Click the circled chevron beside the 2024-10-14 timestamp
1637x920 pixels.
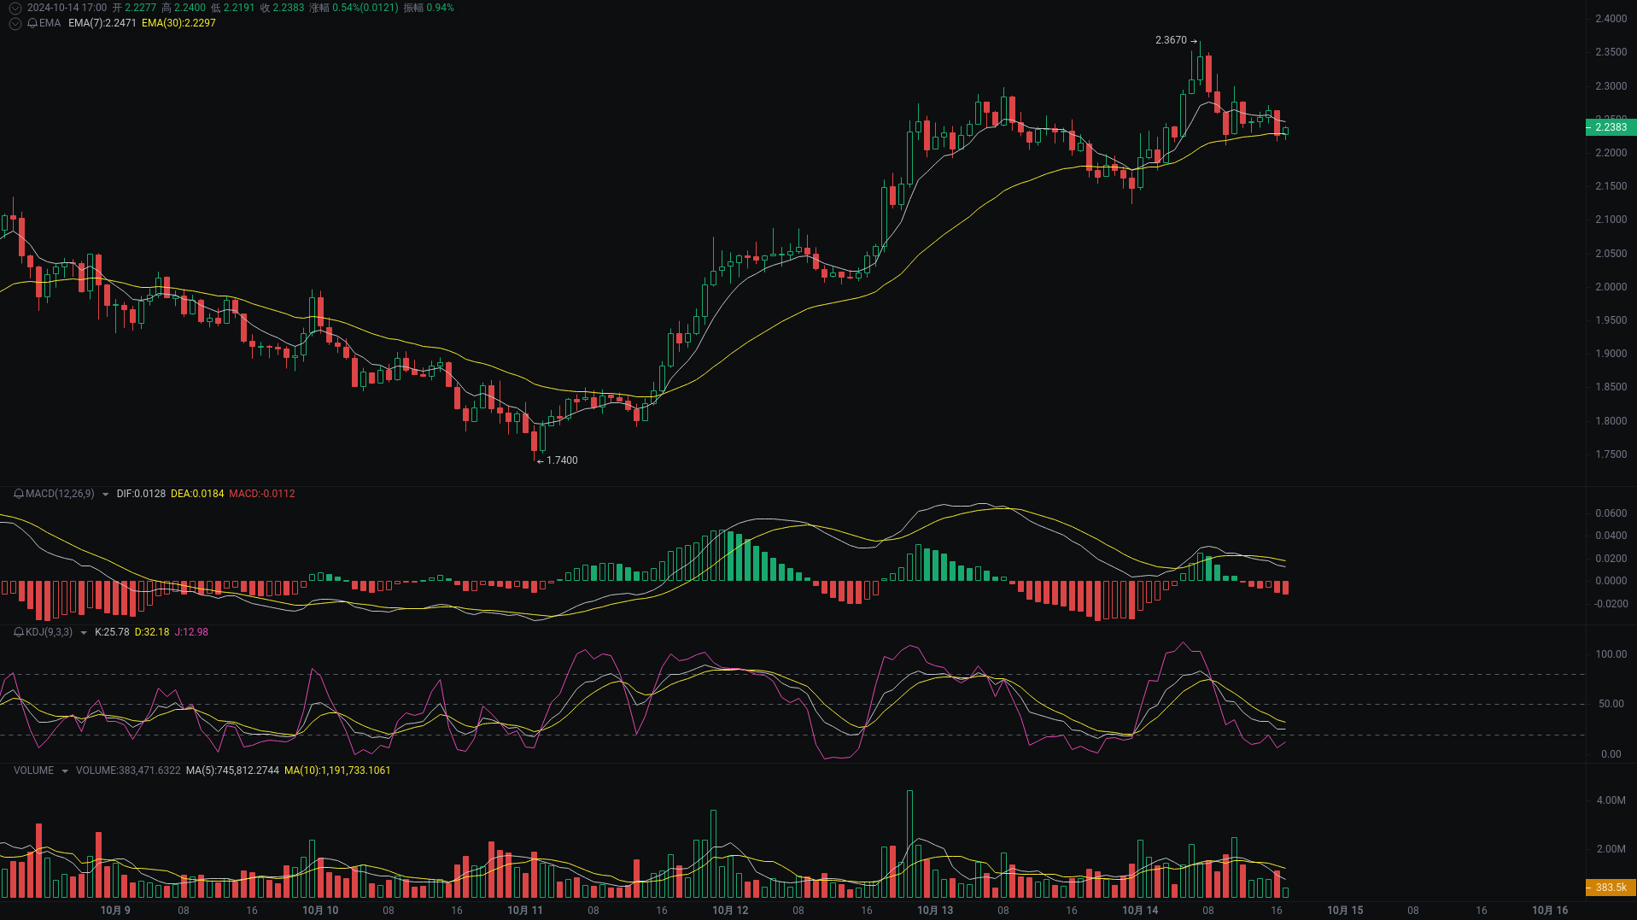(x=14, y=7)
